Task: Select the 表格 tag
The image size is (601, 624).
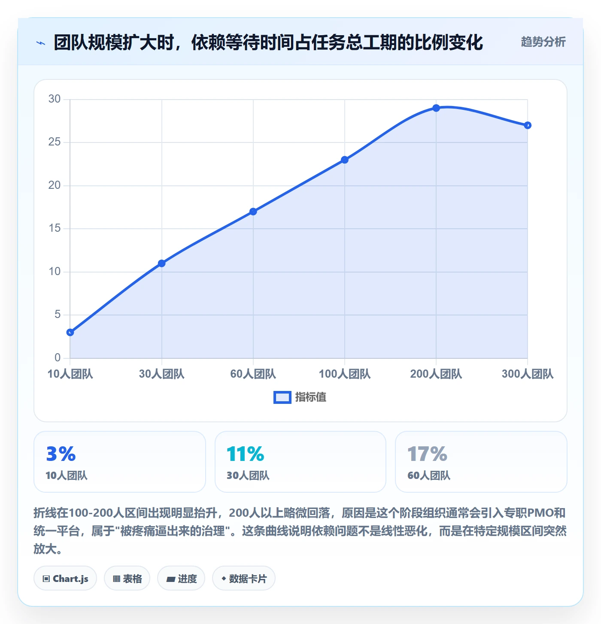Action: coord(127,579)
